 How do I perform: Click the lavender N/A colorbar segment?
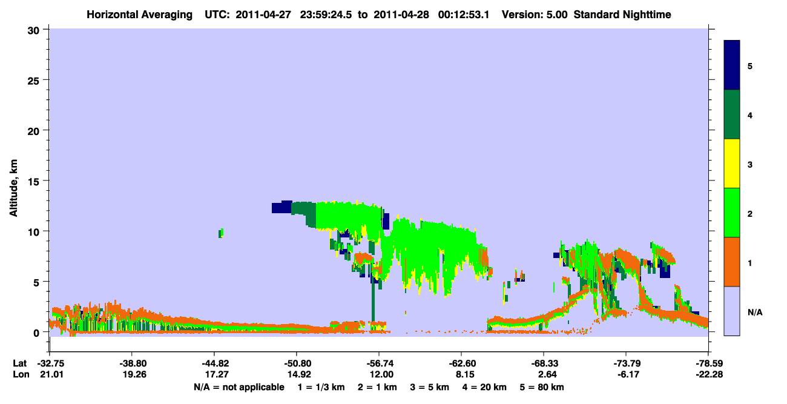732,311
